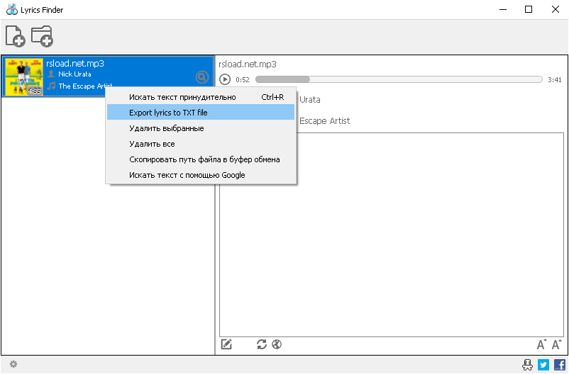Viewport: 569px width, 374px height.
Task: Click 'Urata' artist field in right panel
Action: coord(309,100)
